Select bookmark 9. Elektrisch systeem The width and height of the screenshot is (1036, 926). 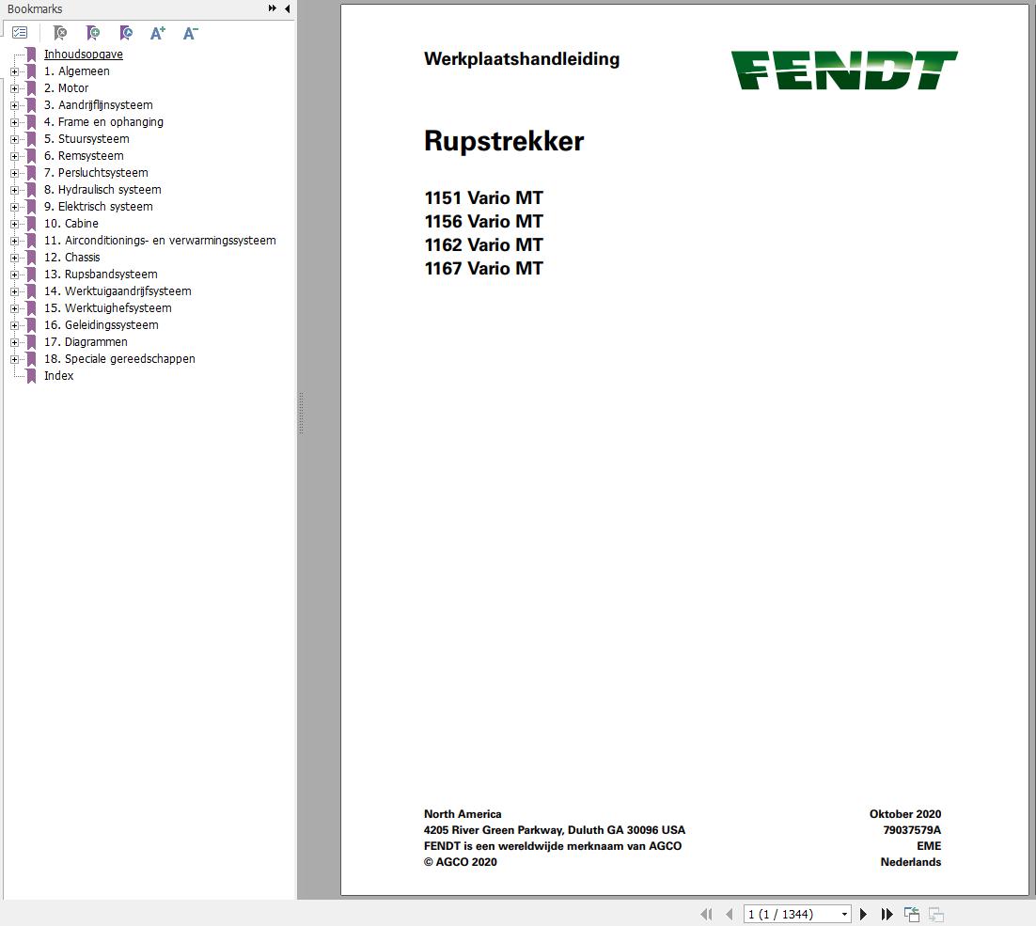(x=99, y=206)
